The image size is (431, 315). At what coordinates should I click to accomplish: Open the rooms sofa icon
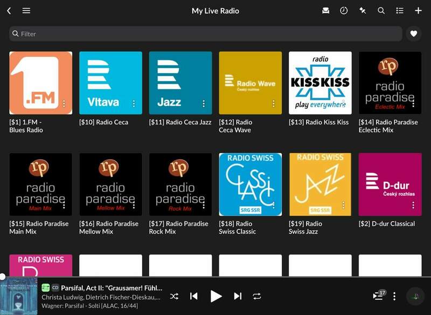point(326,11)
